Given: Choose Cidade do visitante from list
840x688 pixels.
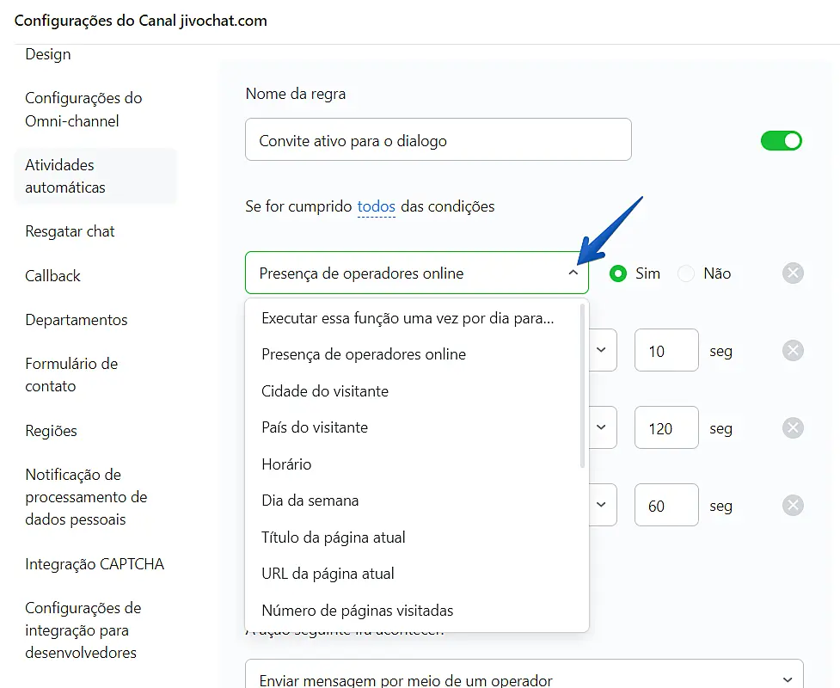Looking at the screenshot, I should coord(325,391).
